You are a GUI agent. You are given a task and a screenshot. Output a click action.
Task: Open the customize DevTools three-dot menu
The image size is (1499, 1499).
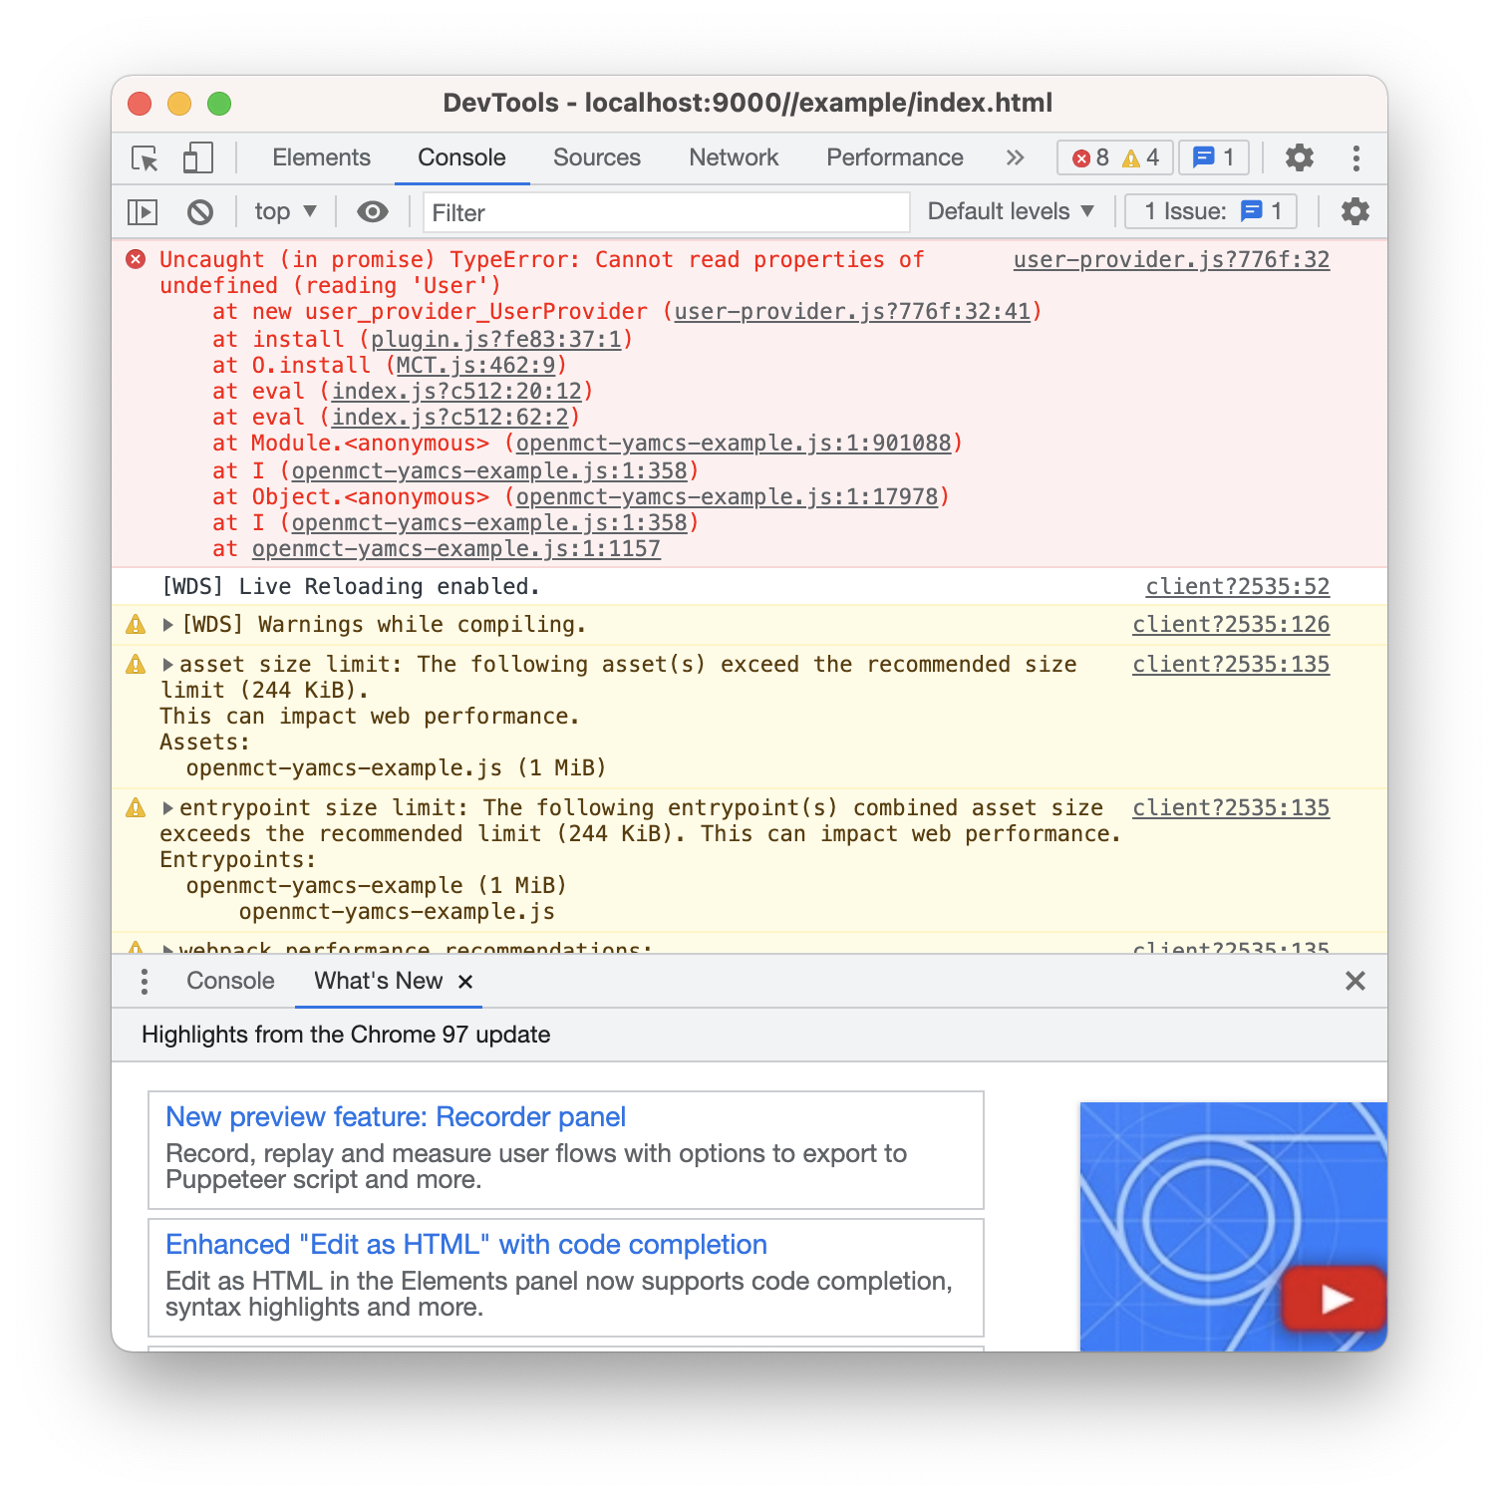pyautogui.click(x=1354, y=157)
